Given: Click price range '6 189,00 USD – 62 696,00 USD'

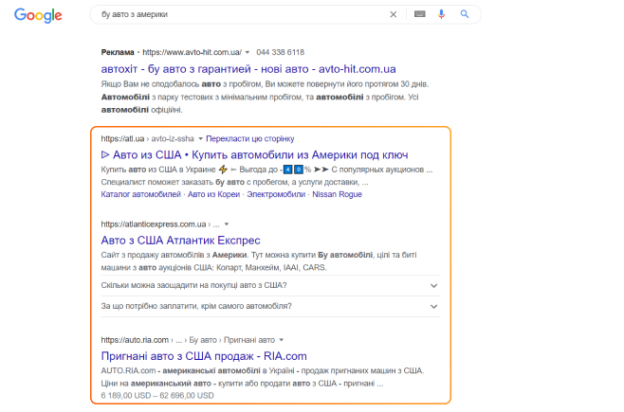Looking at the screenshot, I should pyautogui.click(x=157, y=395).
